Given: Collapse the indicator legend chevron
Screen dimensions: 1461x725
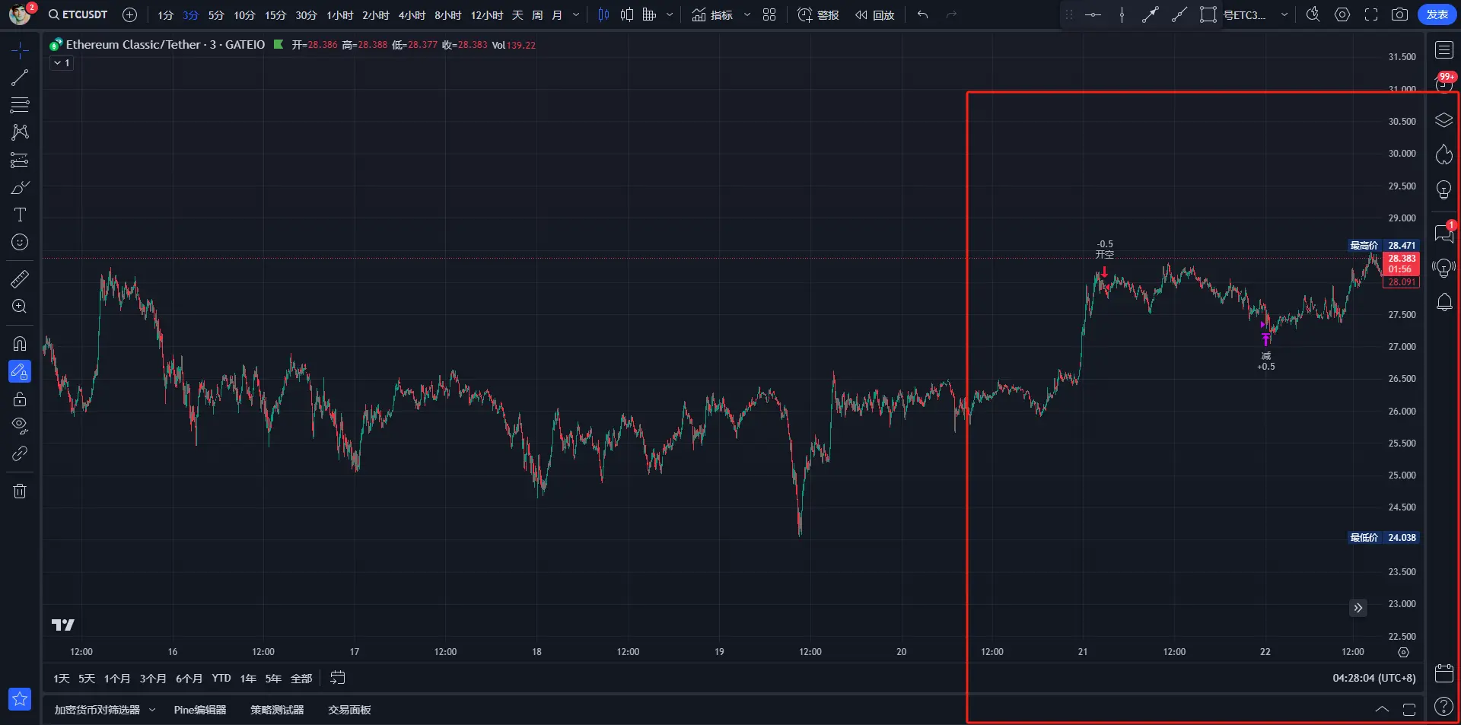Looking at the screenshot, I should point(62,63).
